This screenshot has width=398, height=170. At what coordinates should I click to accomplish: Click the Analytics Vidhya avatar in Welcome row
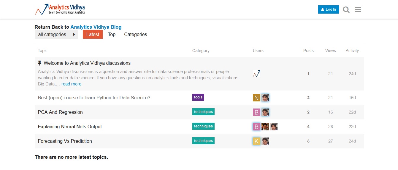pos(256,74)
